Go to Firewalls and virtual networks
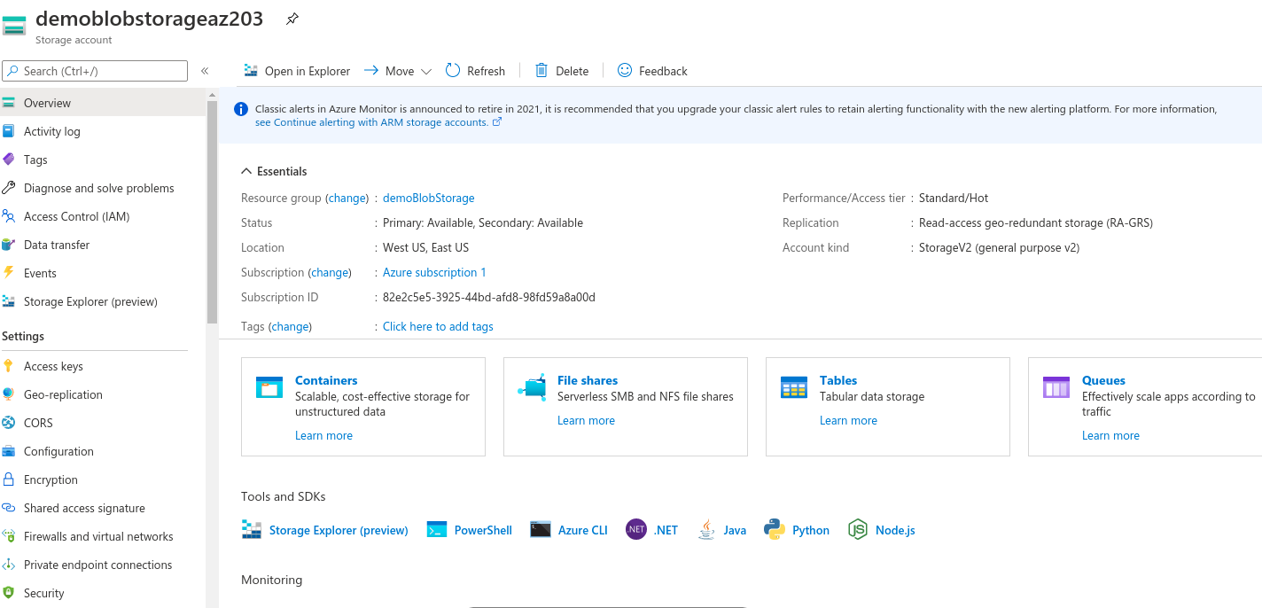Image resolution: width=1262 pixels, height=608 pixels. click(x=98, y=536)
